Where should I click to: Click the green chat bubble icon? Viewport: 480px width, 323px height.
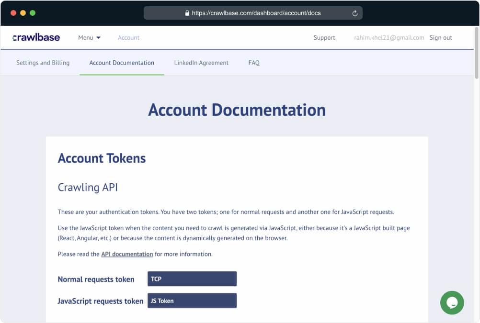click(x=452, y=302)
